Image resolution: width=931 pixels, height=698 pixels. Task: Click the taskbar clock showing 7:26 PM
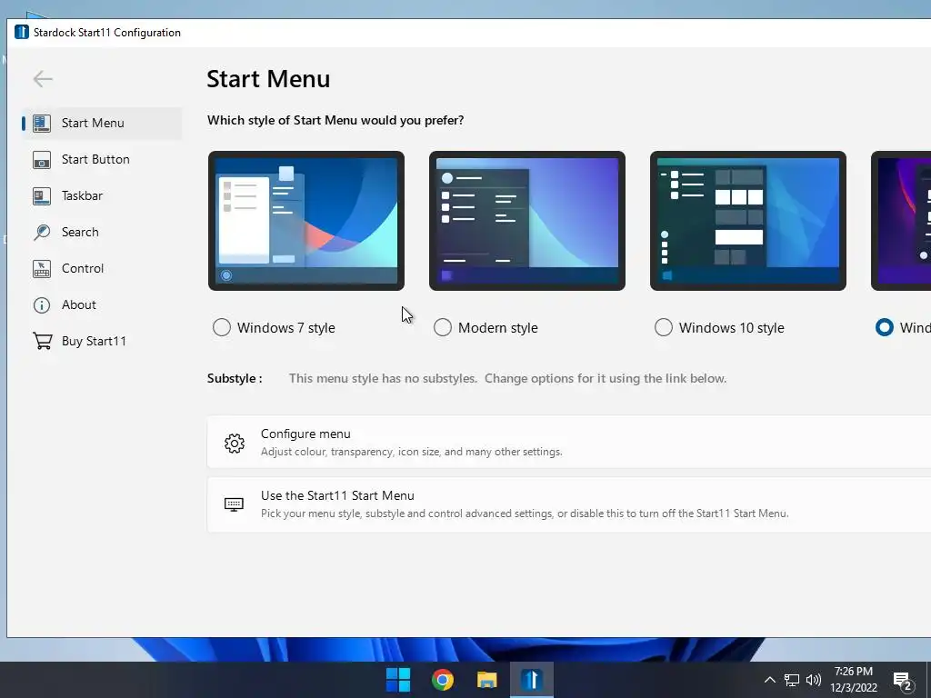(x=853, y=680)
